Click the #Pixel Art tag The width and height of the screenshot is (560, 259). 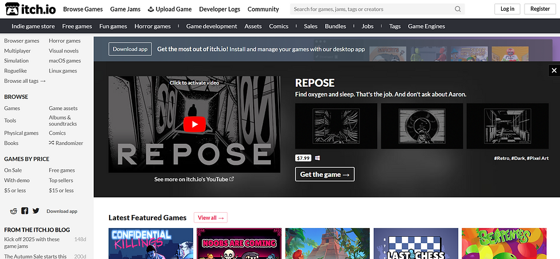coord(538,158)
